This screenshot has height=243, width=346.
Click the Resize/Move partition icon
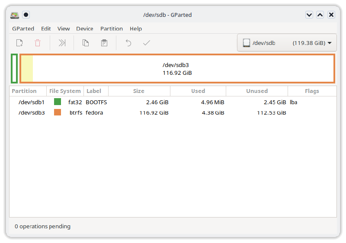click(x=62, y=43)
